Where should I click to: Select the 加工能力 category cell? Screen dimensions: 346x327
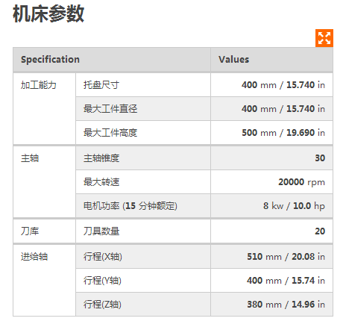45,108
